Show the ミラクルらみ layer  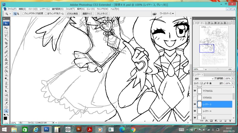coord(195,97)
